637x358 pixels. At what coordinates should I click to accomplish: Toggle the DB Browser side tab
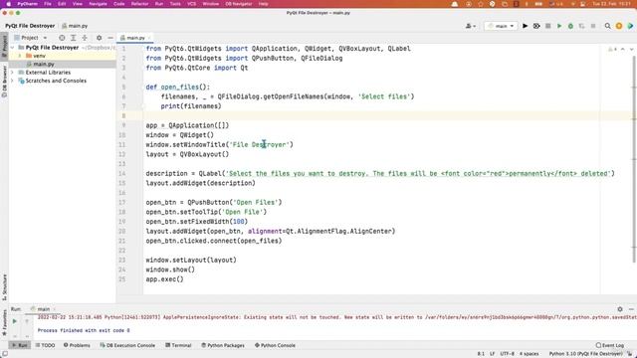point(4,82)
